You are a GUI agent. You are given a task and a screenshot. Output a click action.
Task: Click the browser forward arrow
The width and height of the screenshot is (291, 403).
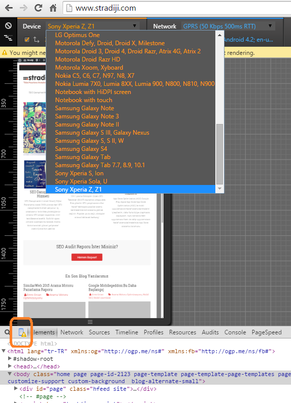point(24,8)
